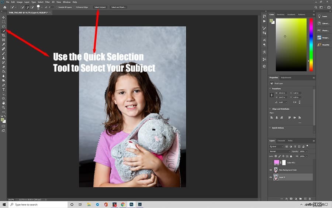
Task: Click the Add layer style fx icon
Action: (x=287, y=199)
